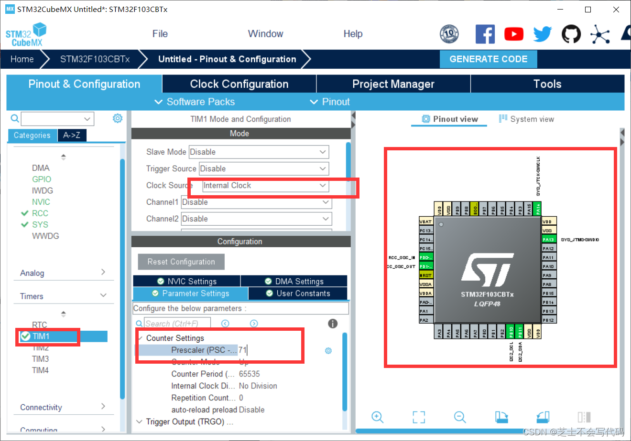This screenshot has width=631, height=441.
Task: Open the WWDG entry
Action: (x=45, y=236)
